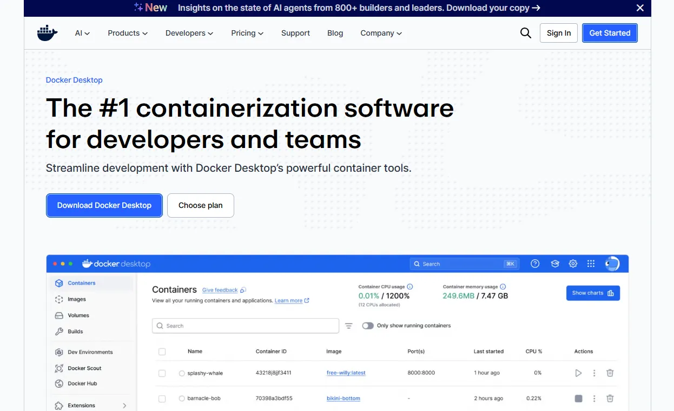Open the apps grid icon

click(x=591, y=264)
